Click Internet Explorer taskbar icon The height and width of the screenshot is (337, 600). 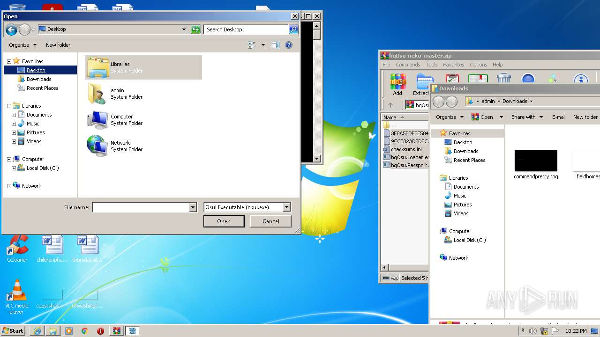coord(37,330)
